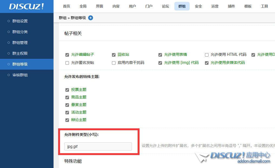Uncheck 回收站
The image size is (275, 168).
coord(114,55)
